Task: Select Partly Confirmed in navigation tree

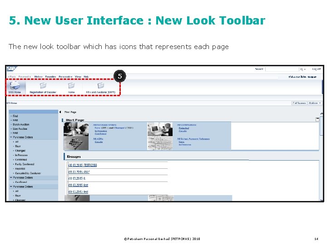Action: tap(25, 164)
